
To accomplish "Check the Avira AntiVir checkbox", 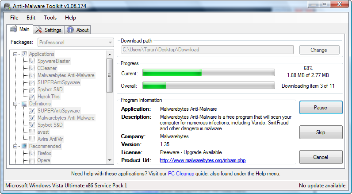I will [x=32, y=139].
